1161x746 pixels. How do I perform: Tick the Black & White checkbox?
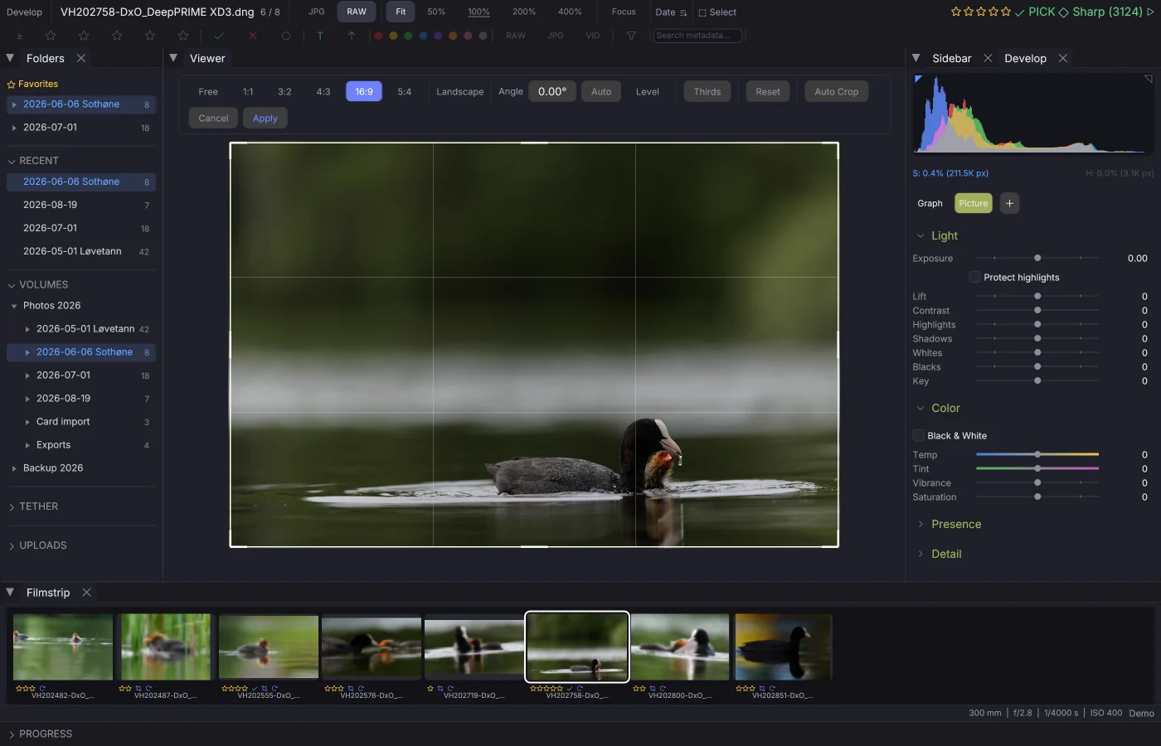[918, 435]
